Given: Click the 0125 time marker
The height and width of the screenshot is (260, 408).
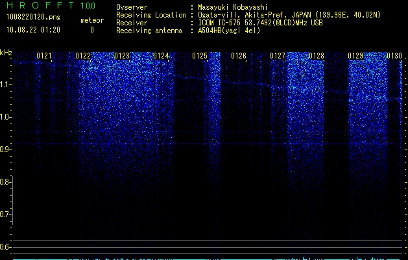Looking at the screenshot, I should click(200, 56).
